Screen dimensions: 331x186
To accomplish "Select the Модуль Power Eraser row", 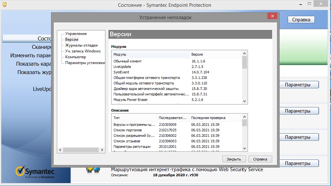I will pos(177,100).
